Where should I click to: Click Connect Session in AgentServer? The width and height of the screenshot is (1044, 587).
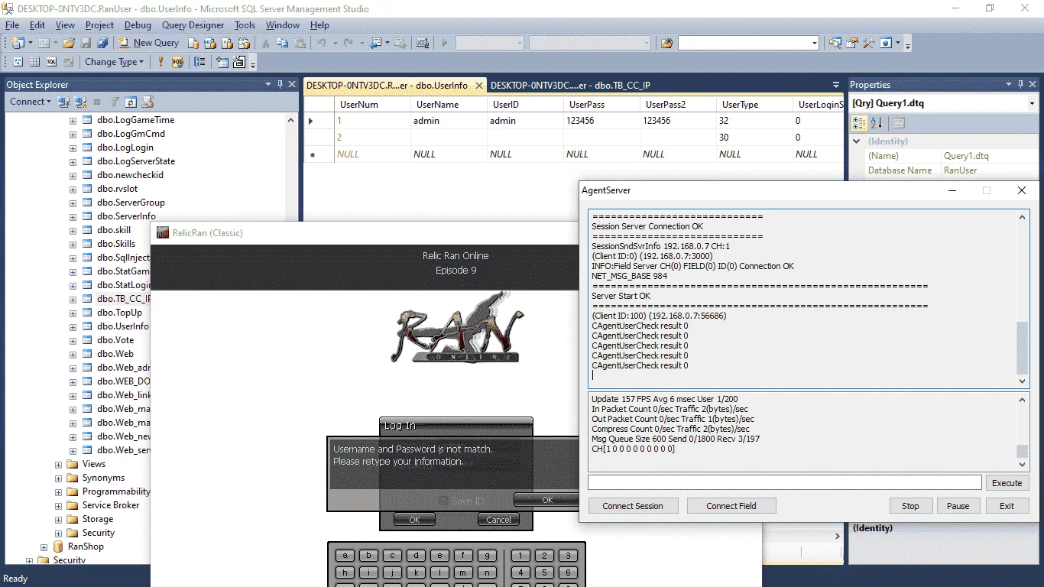click(632, 506)
